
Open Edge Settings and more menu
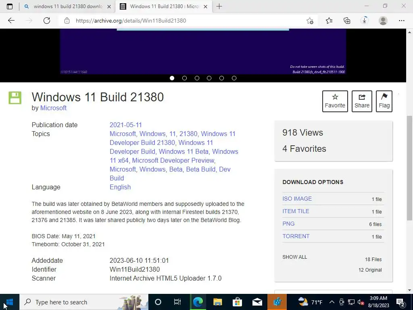tap(401, 21)
